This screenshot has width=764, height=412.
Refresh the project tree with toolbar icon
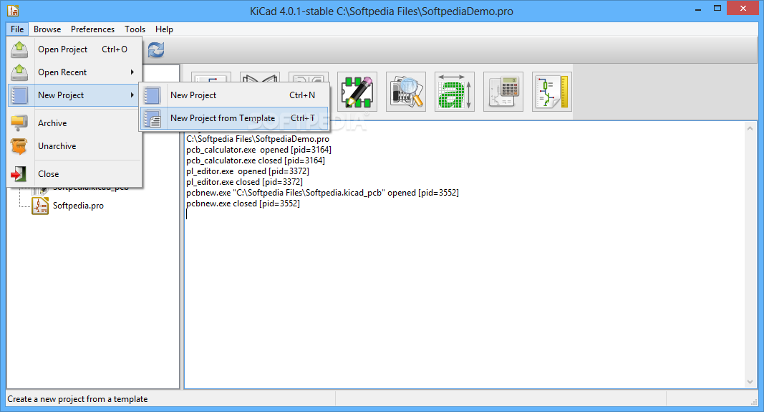click(156, 49)
